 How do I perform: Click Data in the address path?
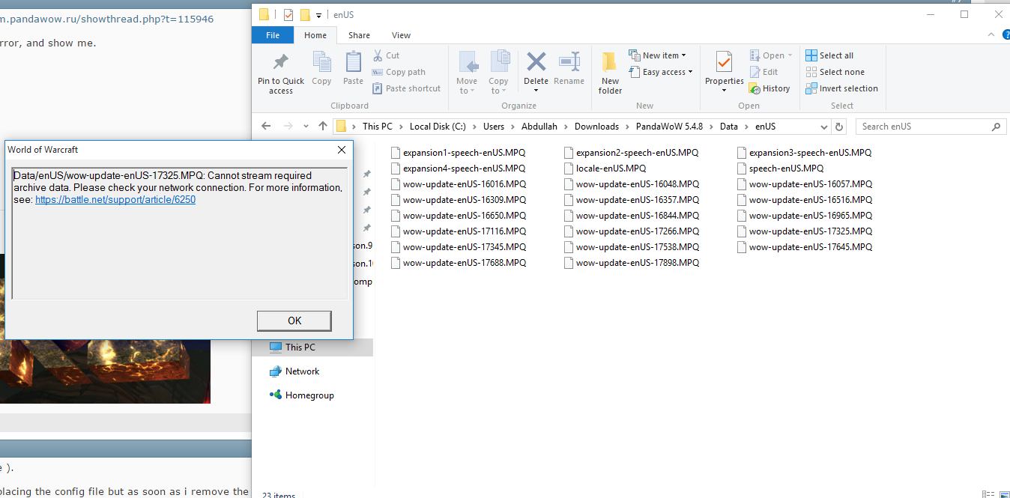(x=728, y=127)
